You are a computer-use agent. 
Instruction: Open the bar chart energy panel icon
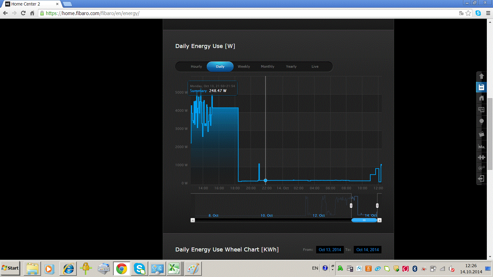coord(481,146)
